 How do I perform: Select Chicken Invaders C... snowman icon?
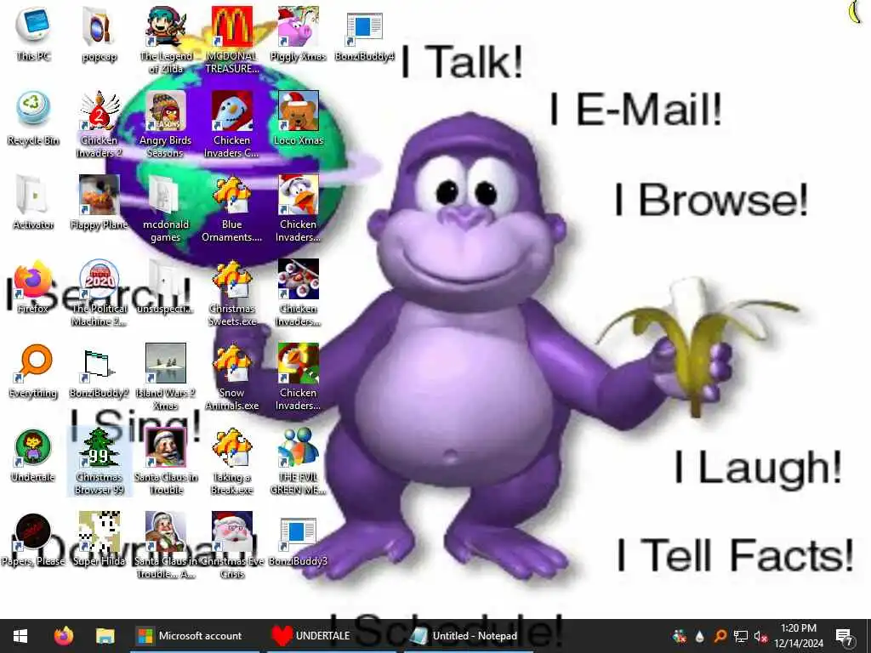[231, 124]
